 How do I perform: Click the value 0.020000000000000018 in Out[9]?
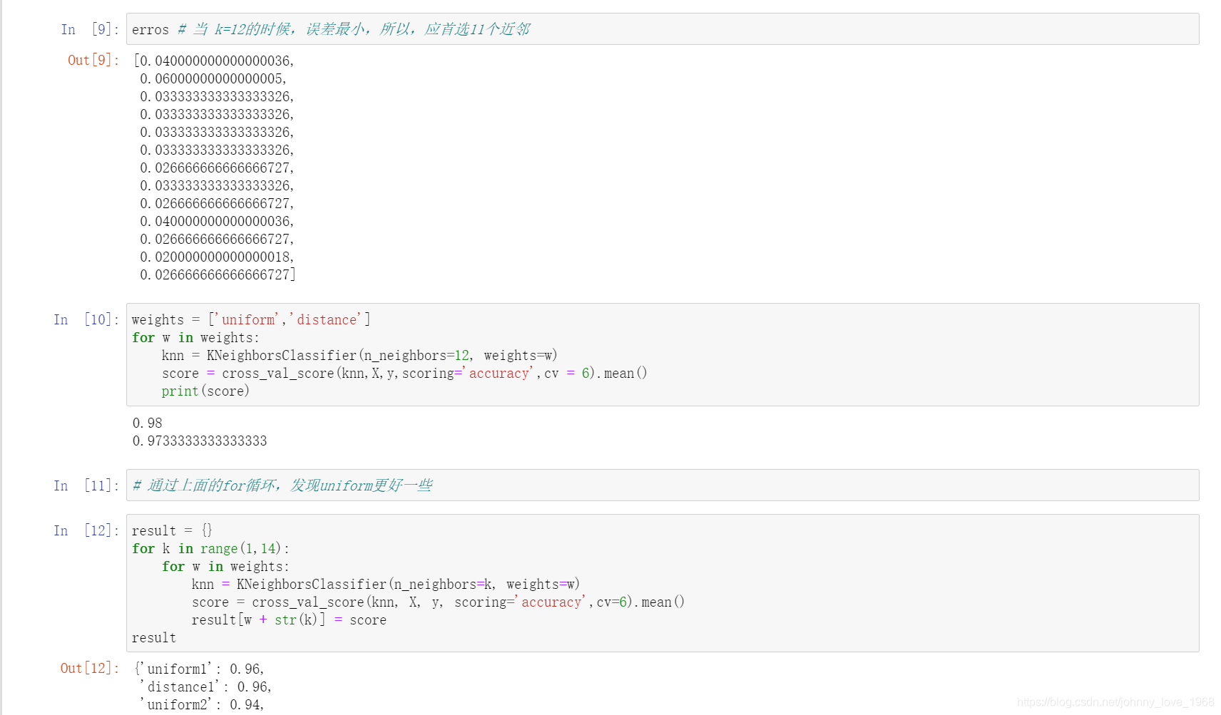point(217,257)
